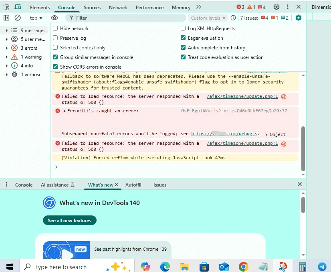Toggle the console sidebar panel icon
This screenshot has height=272, width=331.
tap(6, 18)
